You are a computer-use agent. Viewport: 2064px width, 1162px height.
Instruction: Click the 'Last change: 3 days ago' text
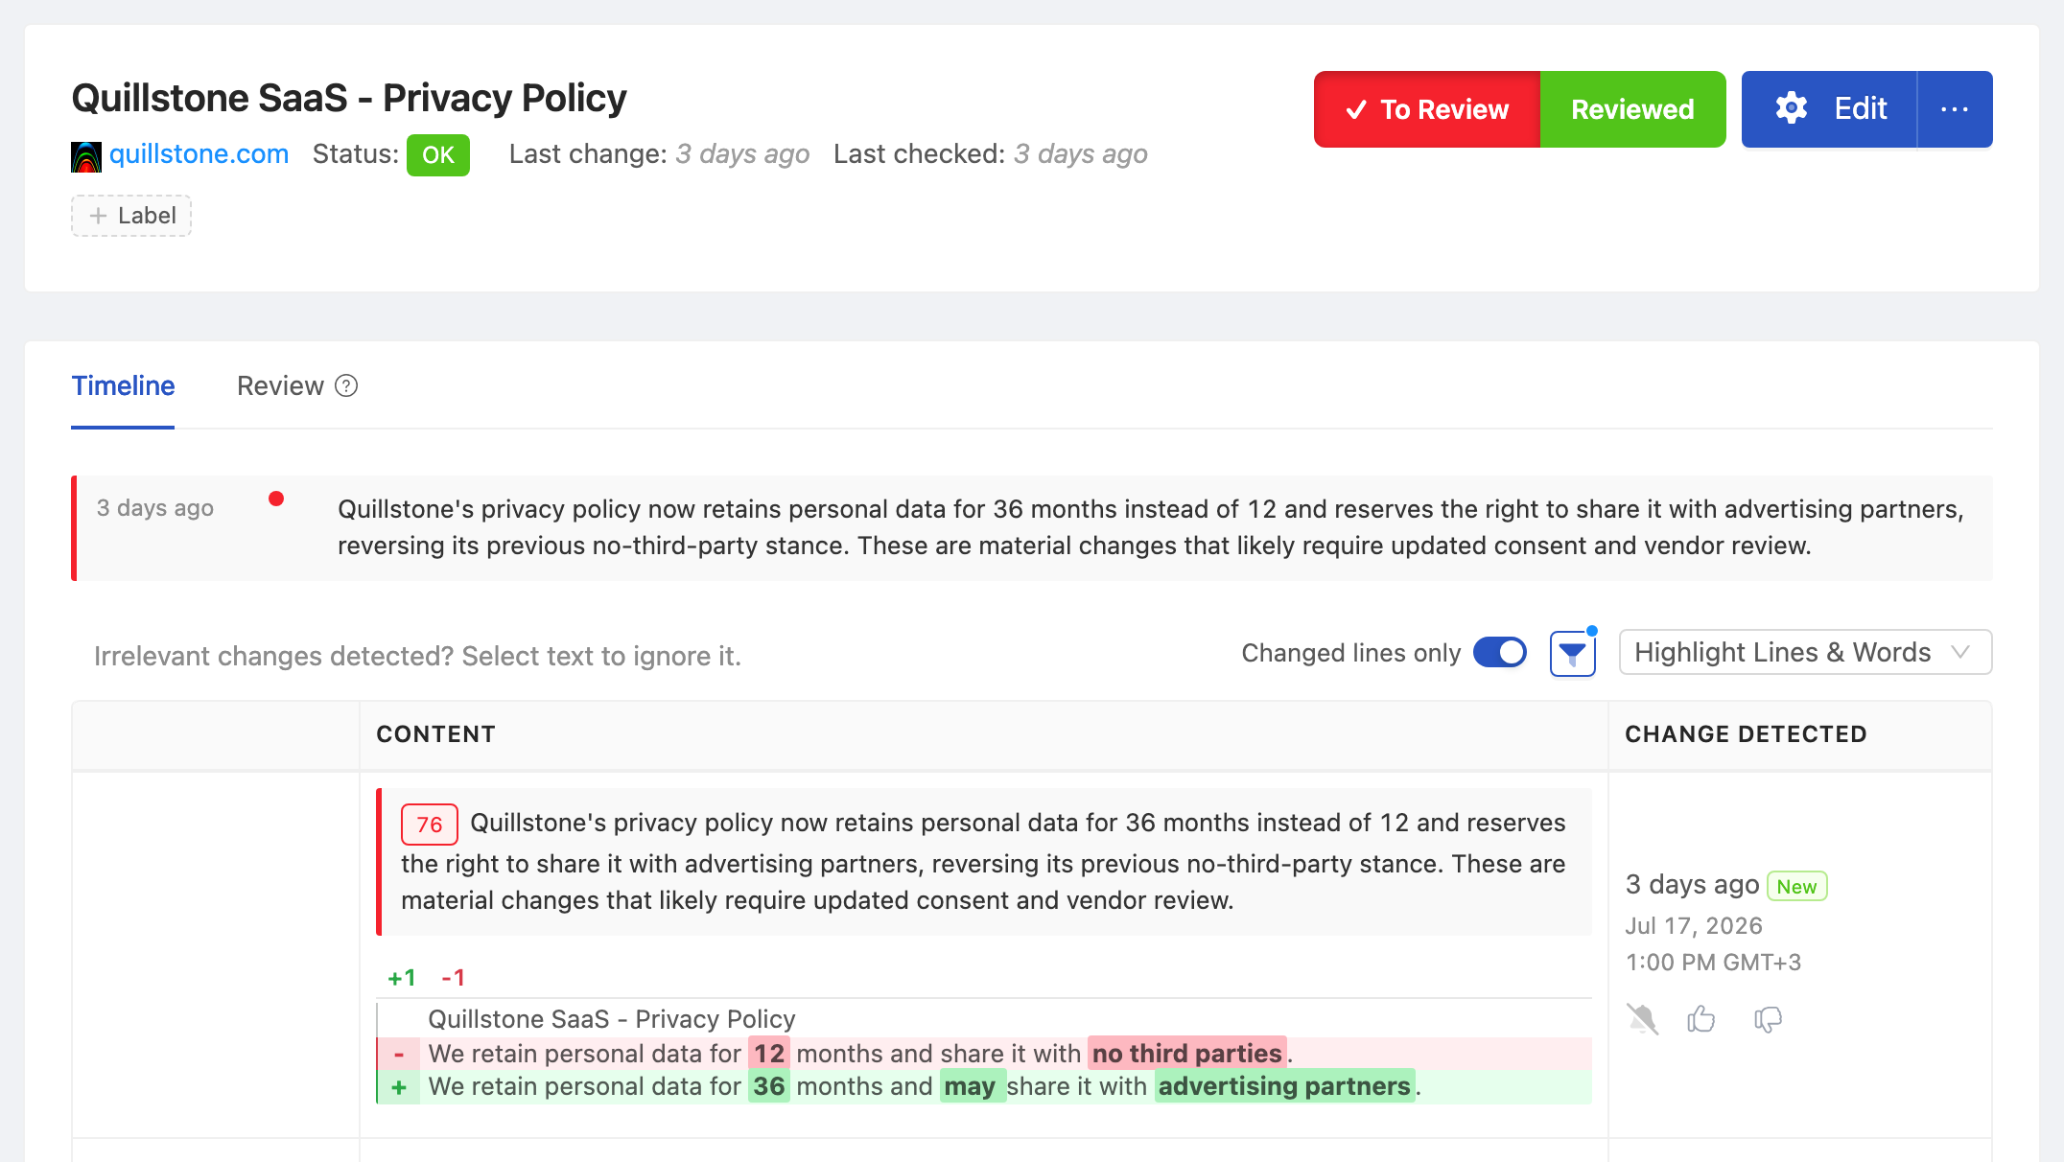pyautogui.click(x=659, y=154)
